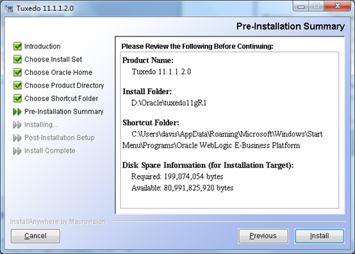Image resolution: width=355 pixels, height=254 pixels.
Task: Click the Tuxedo title bar app icon
Action: pos(9,8)
